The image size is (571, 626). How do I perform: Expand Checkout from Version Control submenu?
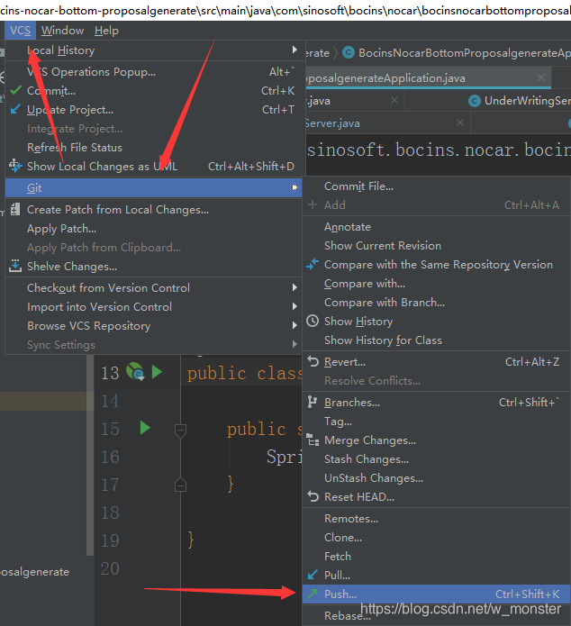pos(295,287)
